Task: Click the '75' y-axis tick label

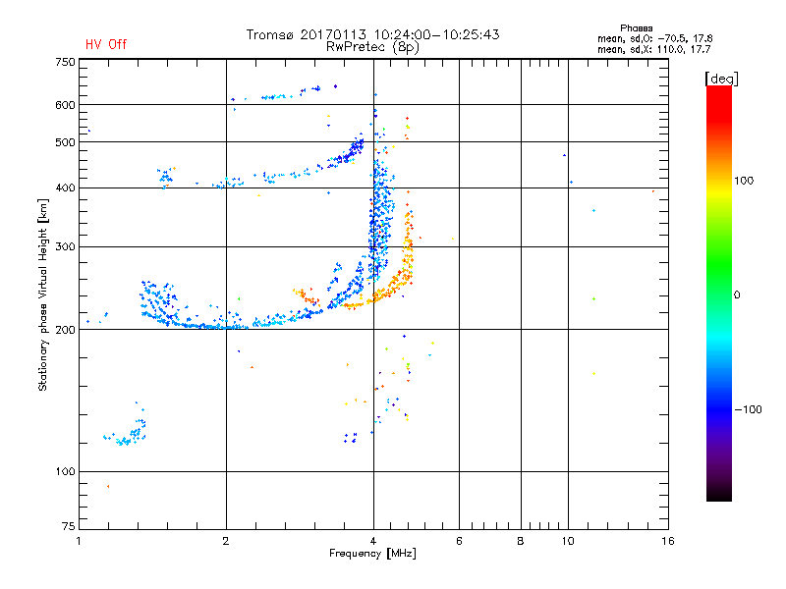Action: (x=69, y=526)
